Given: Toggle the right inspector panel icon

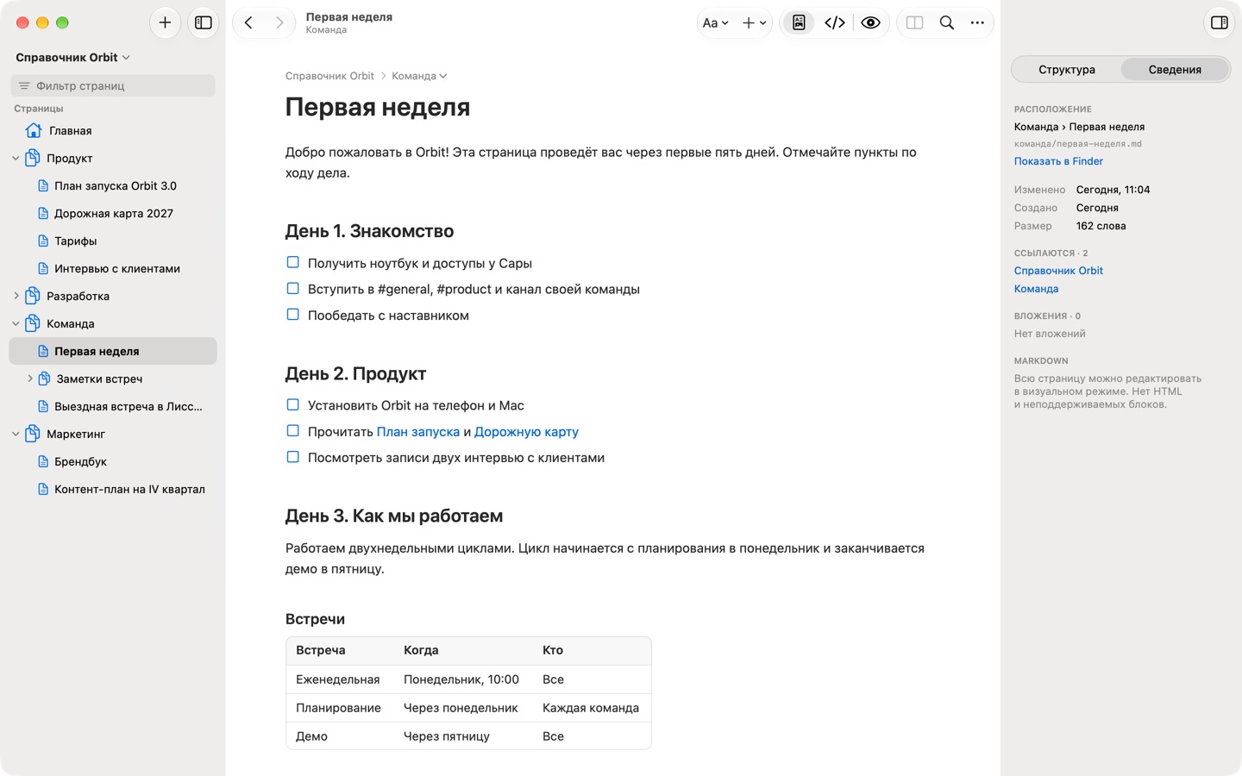Looking at the screenshot, I should 1220,22.
